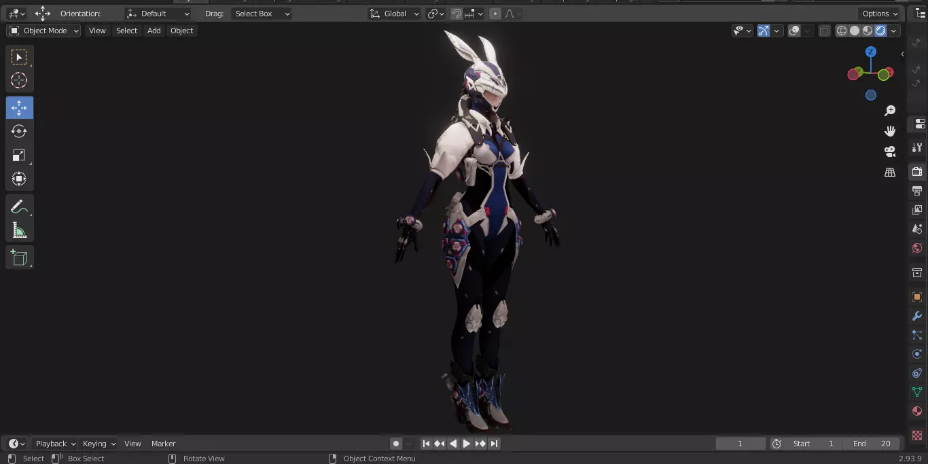Image resolution: width=928 pixels, height=464 pixels.
Task: Open the Select menu
Action: click(126, 31)
